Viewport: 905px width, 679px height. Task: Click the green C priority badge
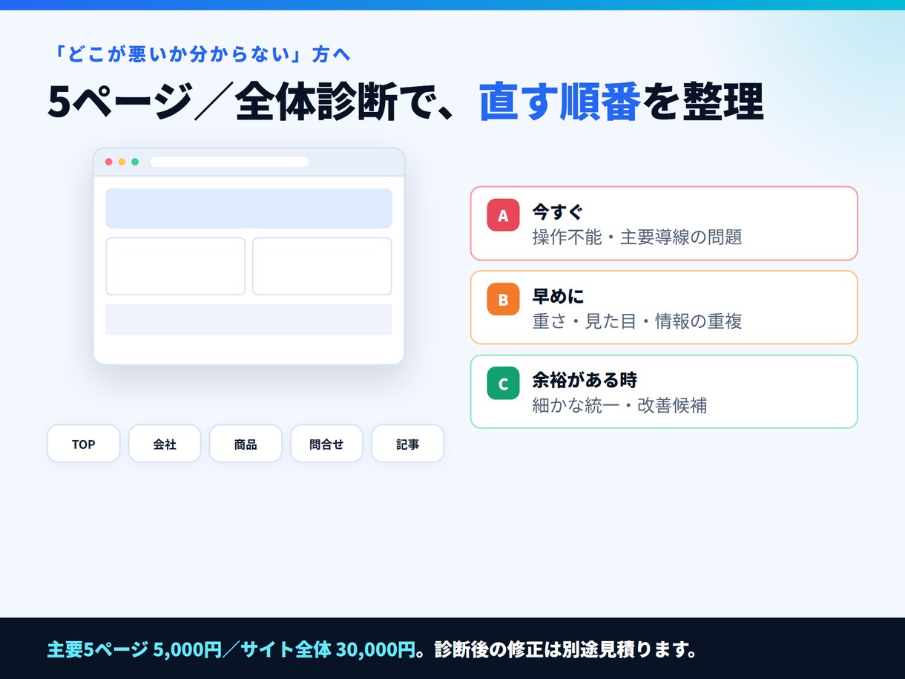503,384
